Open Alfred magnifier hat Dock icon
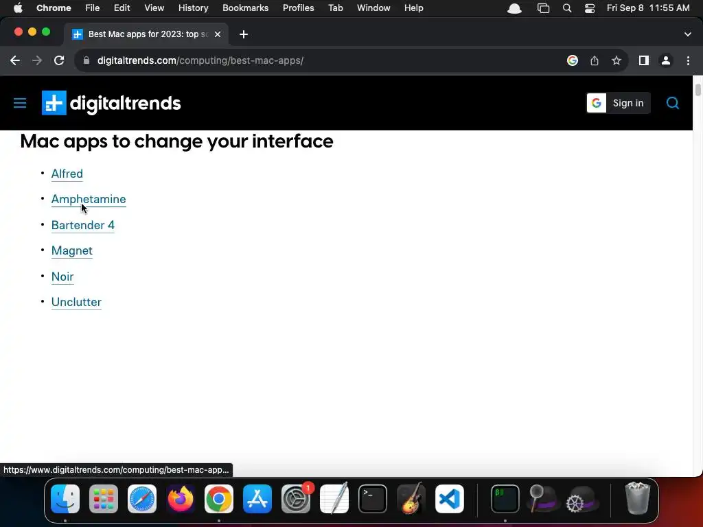The height and width of the screenshot is (527, 703). (543, 499)
